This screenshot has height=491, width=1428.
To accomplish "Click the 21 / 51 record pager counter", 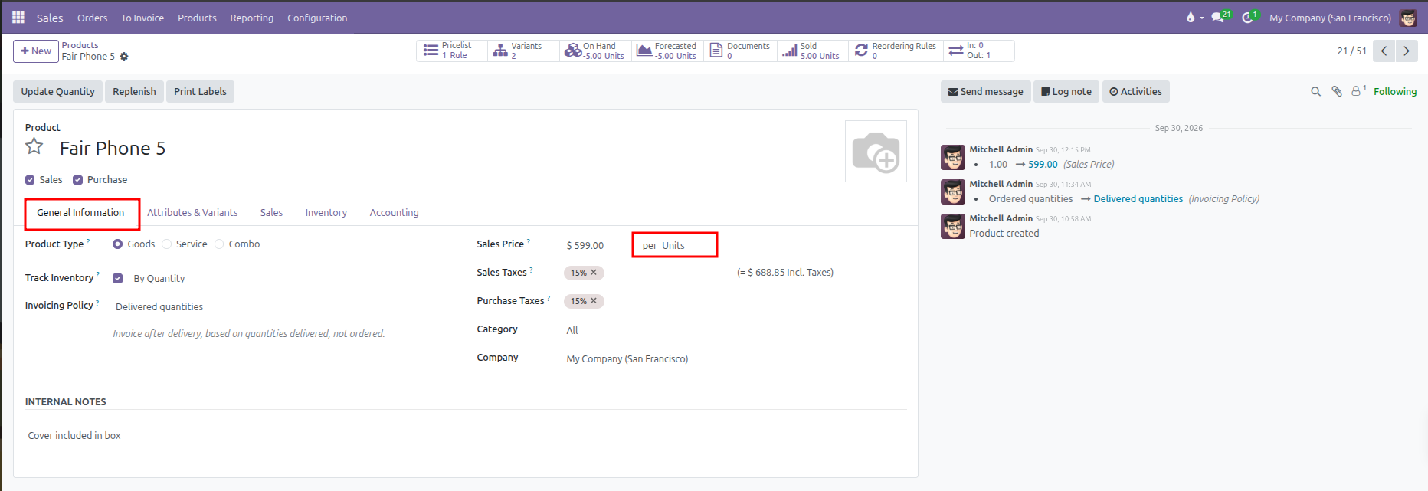I will [x=1351, y=51].
